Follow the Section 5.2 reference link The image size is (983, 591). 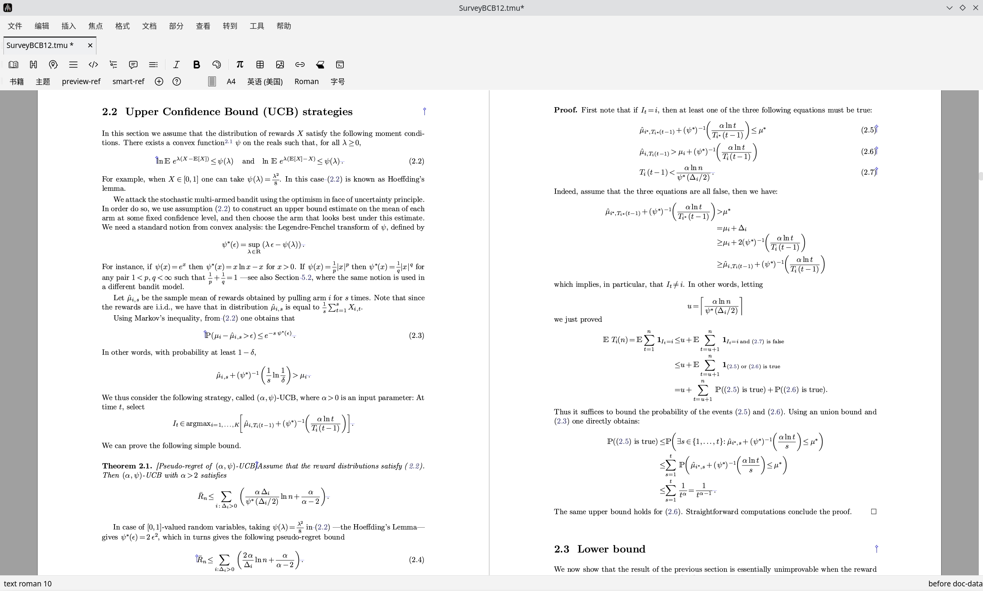pos(306,278)
